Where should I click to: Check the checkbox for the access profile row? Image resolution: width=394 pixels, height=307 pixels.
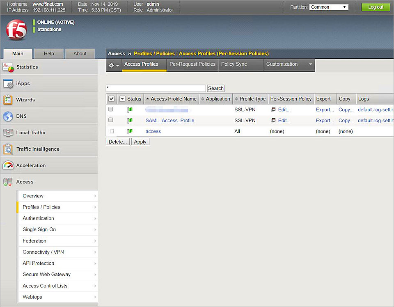tap(111, 131)
